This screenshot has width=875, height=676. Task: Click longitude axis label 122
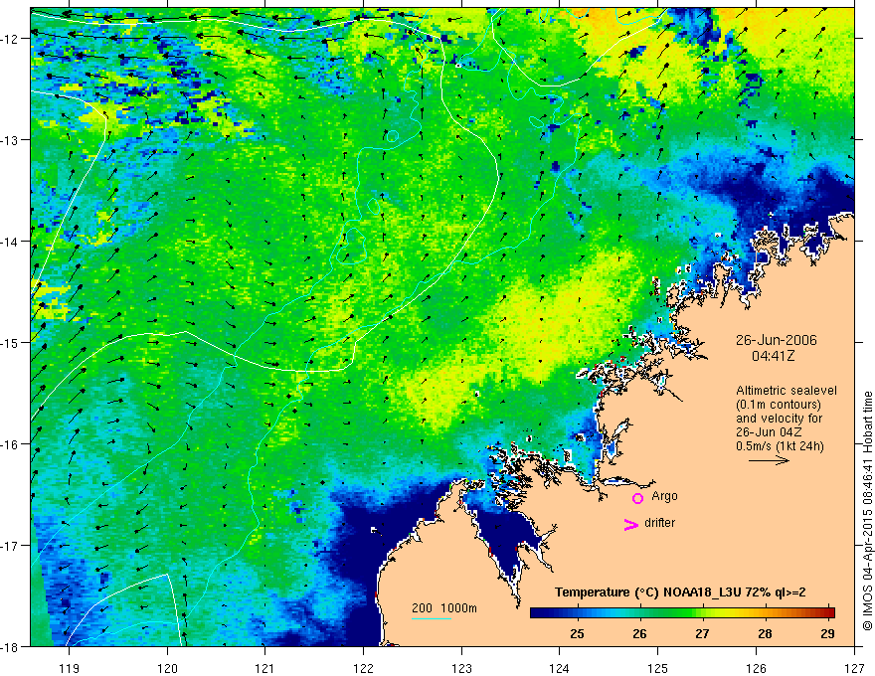[x=363, y=668]
